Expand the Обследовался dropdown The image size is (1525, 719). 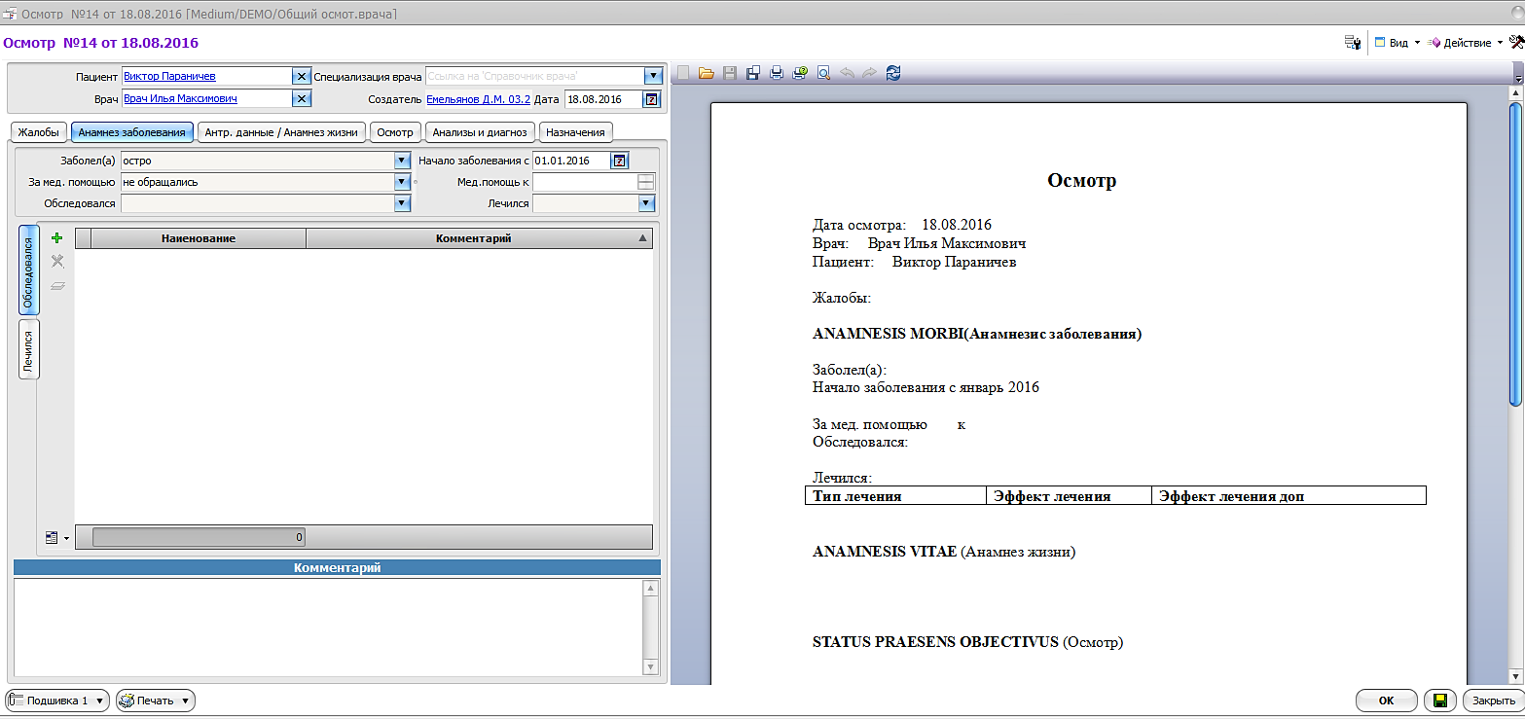pyautogui.click(x=402, y=203)
